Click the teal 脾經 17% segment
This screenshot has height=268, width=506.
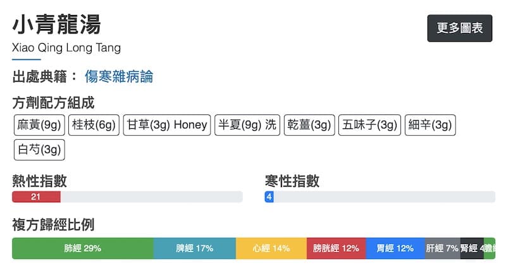tap(195, 248)
